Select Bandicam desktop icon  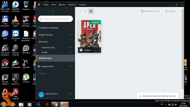pos(5,64)
